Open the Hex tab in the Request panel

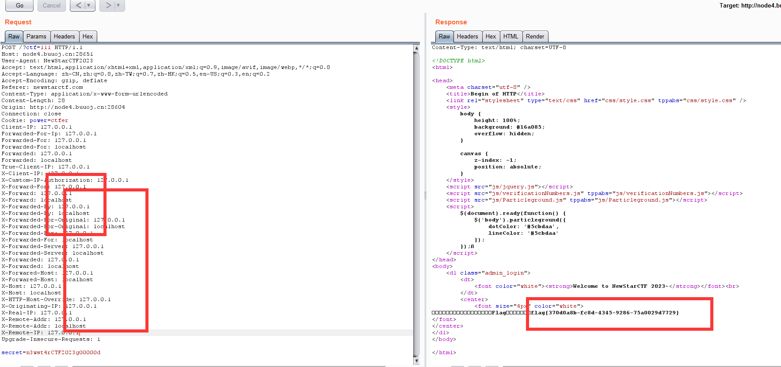[x=88, y=36]
